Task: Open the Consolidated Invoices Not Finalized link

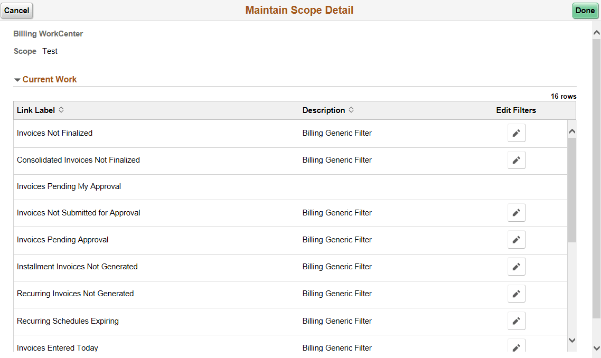Action: 78,159
